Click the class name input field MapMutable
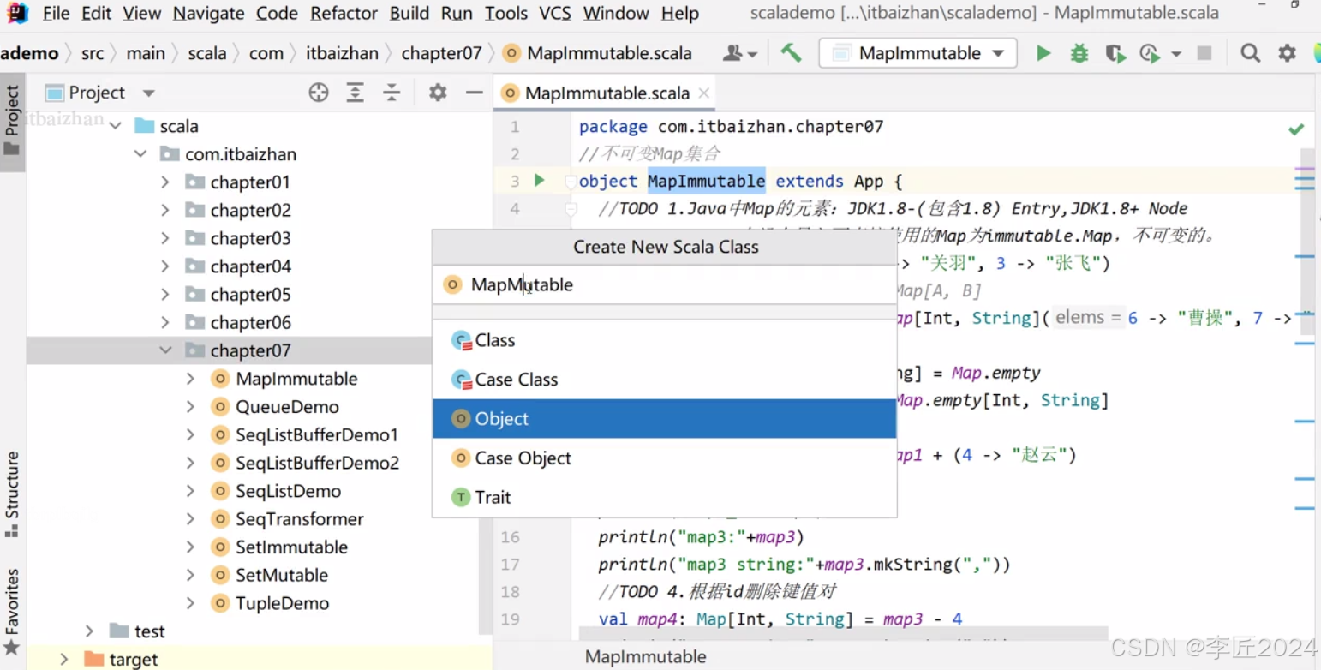1321x670 pixels. coord(665,284)
